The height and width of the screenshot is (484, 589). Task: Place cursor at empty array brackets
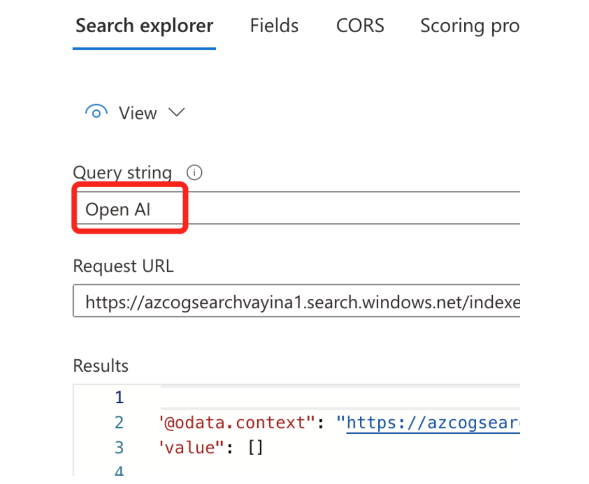coord(256,447)
